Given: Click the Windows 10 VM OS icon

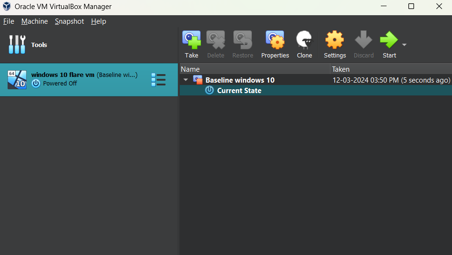Looking at the screenshot, I should click(x=17, y=80).
